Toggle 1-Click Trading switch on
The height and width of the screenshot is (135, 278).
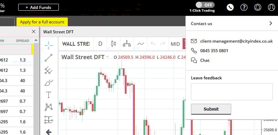click(205, 5)
